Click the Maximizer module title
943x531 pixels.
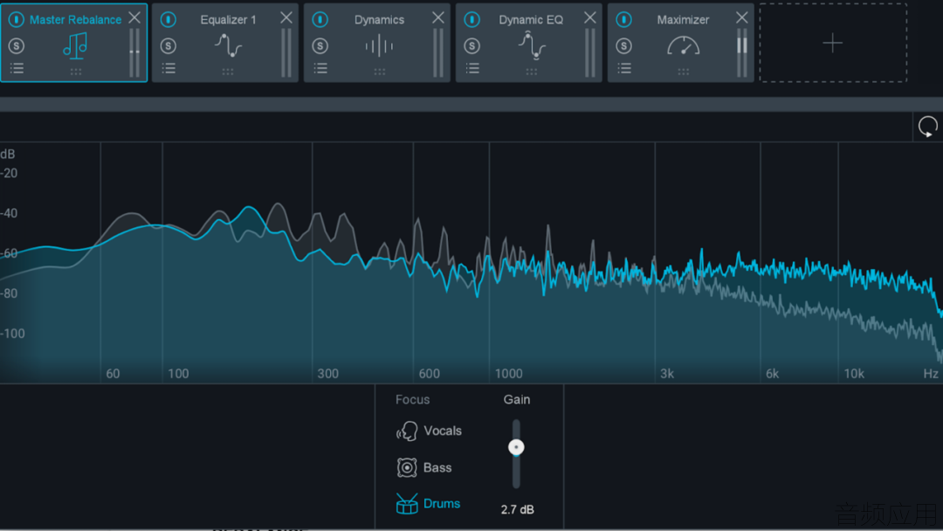click(683, 20)
